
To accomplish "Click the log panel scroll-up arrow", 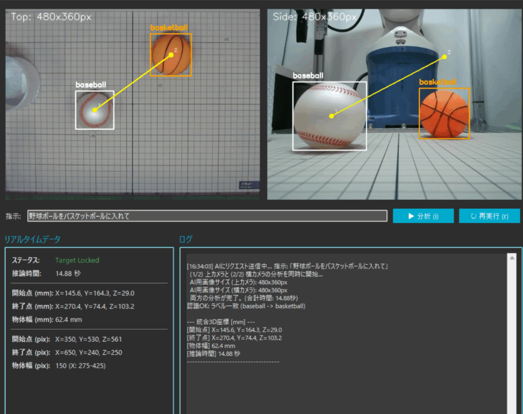I will click(512, 258).
